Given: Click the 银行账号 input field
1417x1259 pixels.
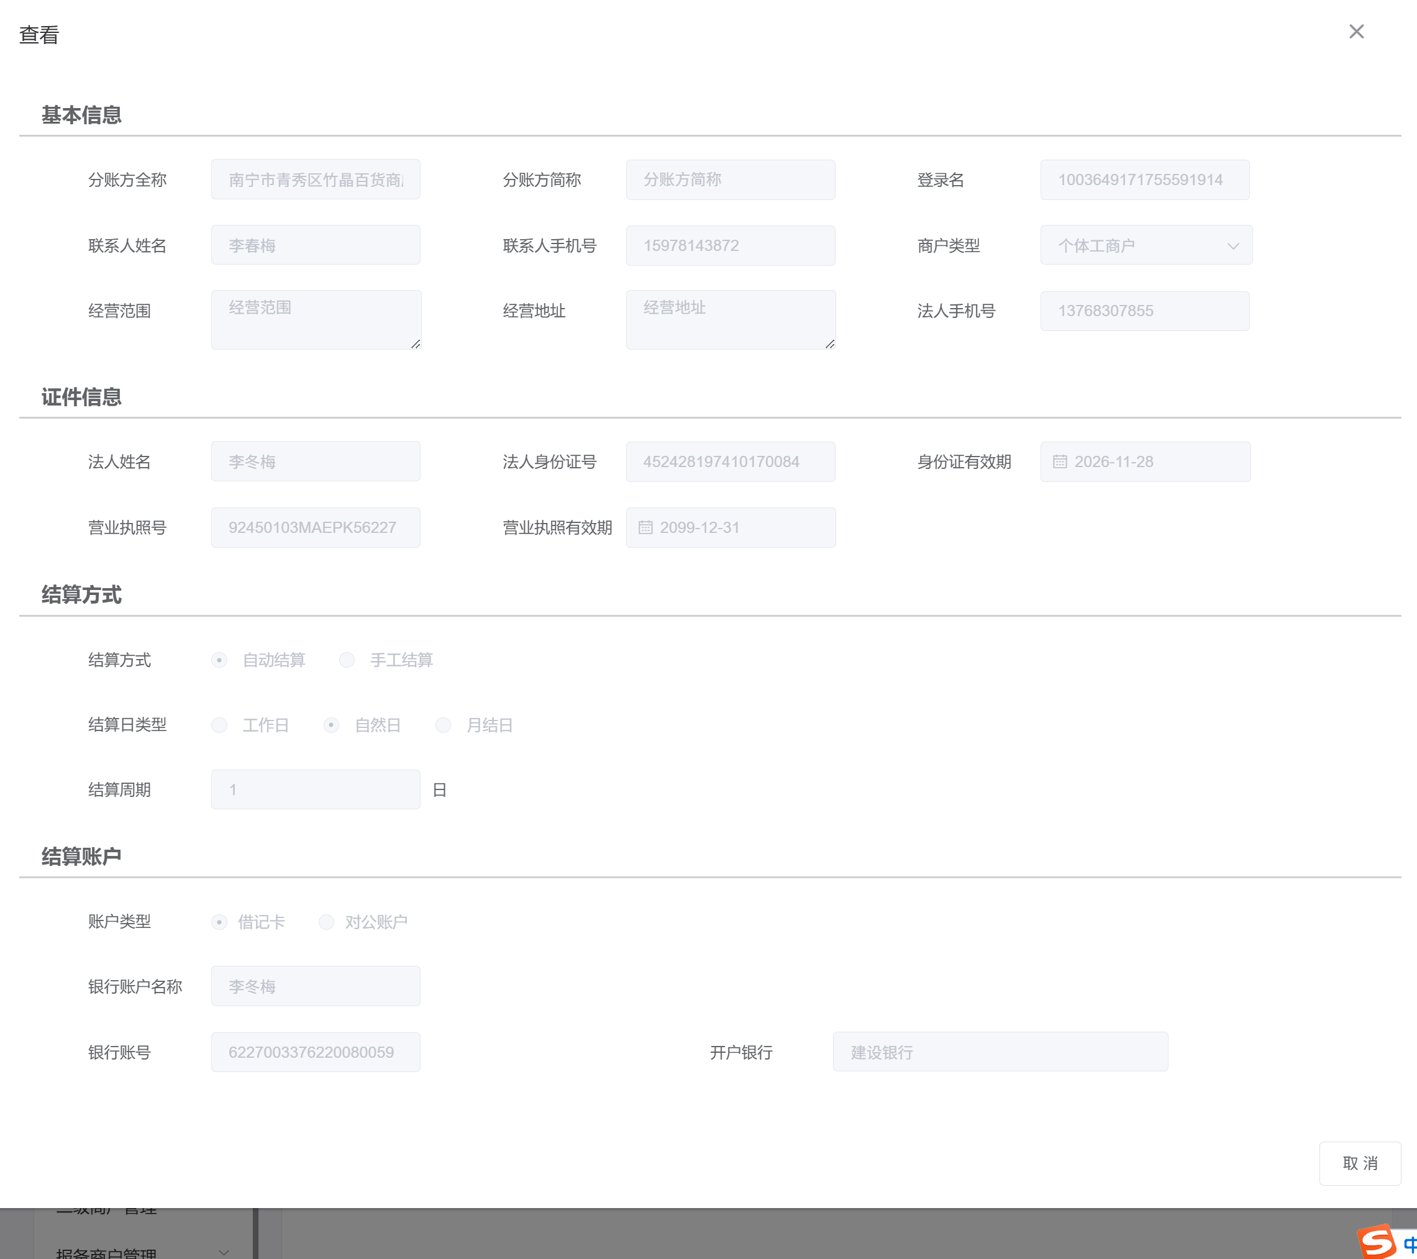Looking at the screenshot, I should pos(316,1052).
